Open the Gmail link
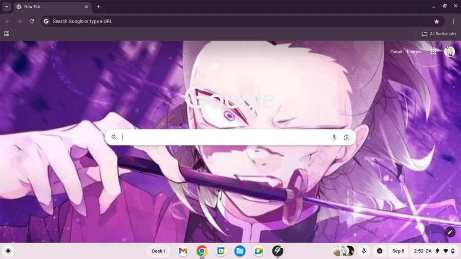 [x=396, y=52]
